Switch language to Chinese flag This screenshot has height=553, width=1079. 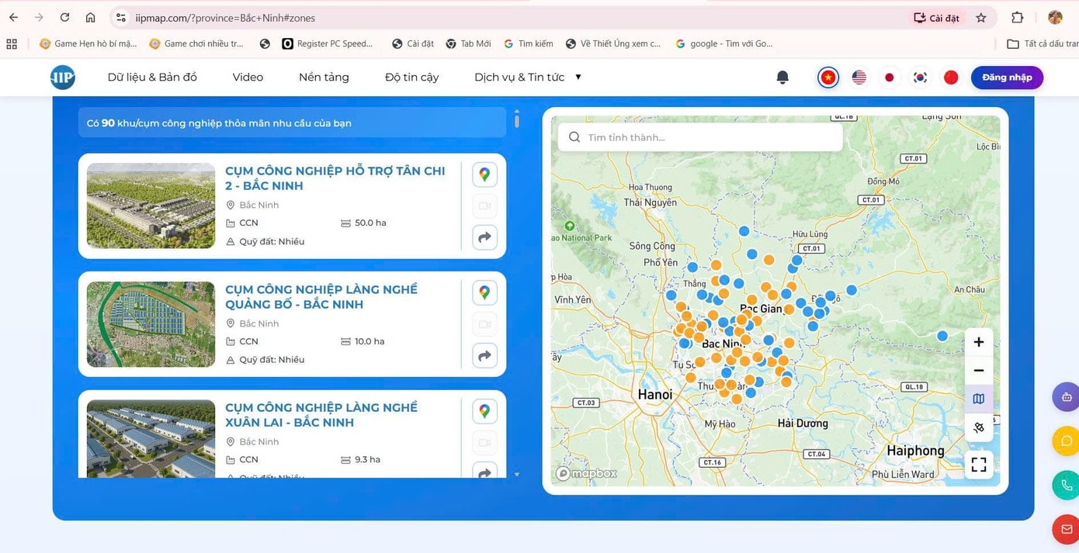coord(951,78)
